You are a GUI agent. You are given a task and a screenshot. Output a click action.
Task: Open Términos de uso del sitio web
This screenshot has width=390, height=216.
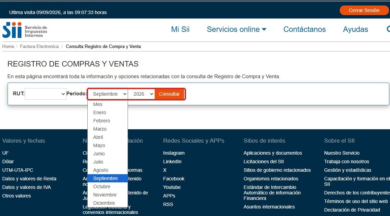coord(356,201)
